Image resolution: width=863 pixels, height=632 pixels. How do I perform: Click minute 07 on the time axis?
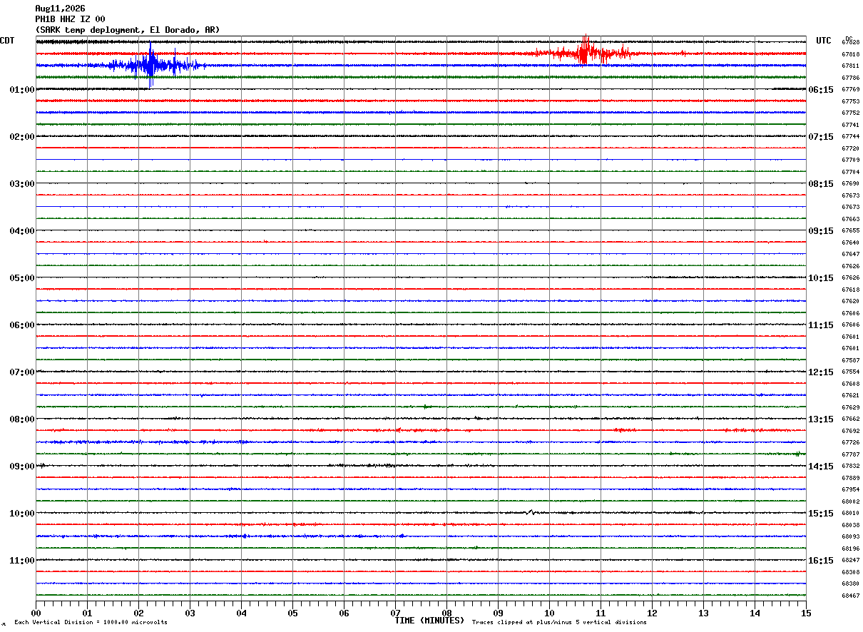pyautogui.click(x=395, y=613)
